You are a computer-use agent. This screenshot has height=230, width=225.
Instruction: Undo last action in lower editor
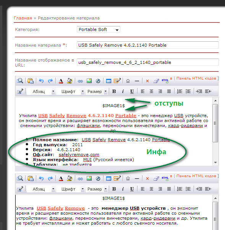[x=41, y=178]
